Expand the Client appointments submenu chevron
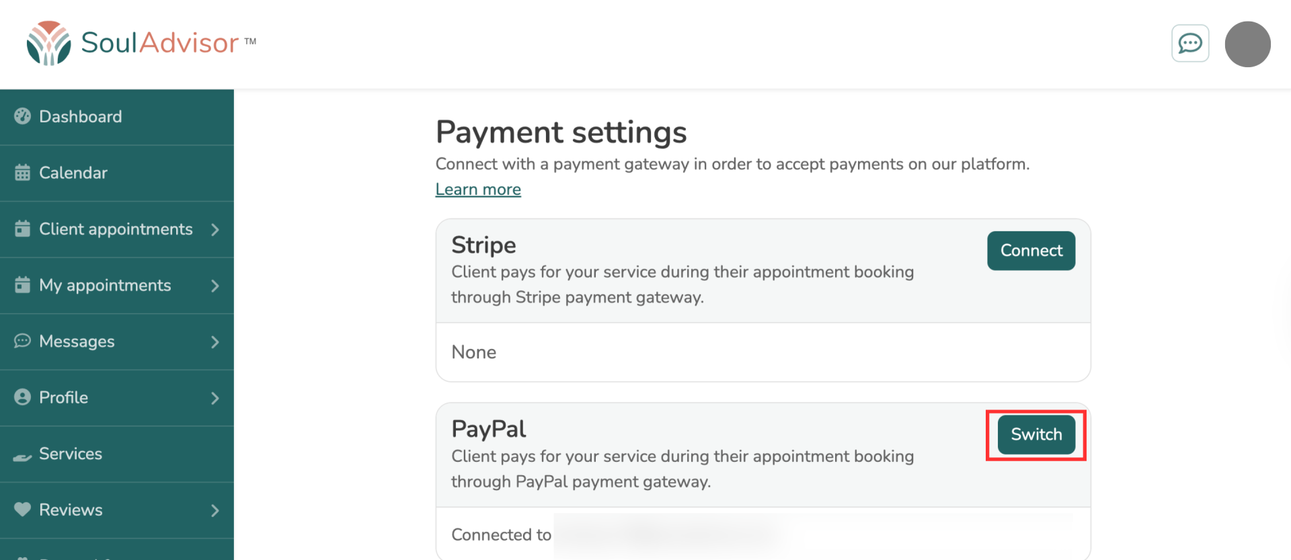This screenshot has width=1291, height=560. point(215,230)
